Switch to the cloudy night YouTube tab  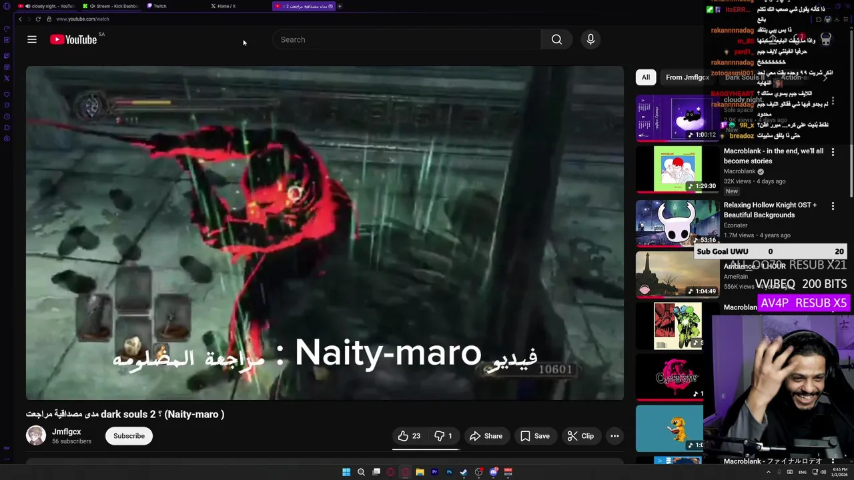pos(45,6)
